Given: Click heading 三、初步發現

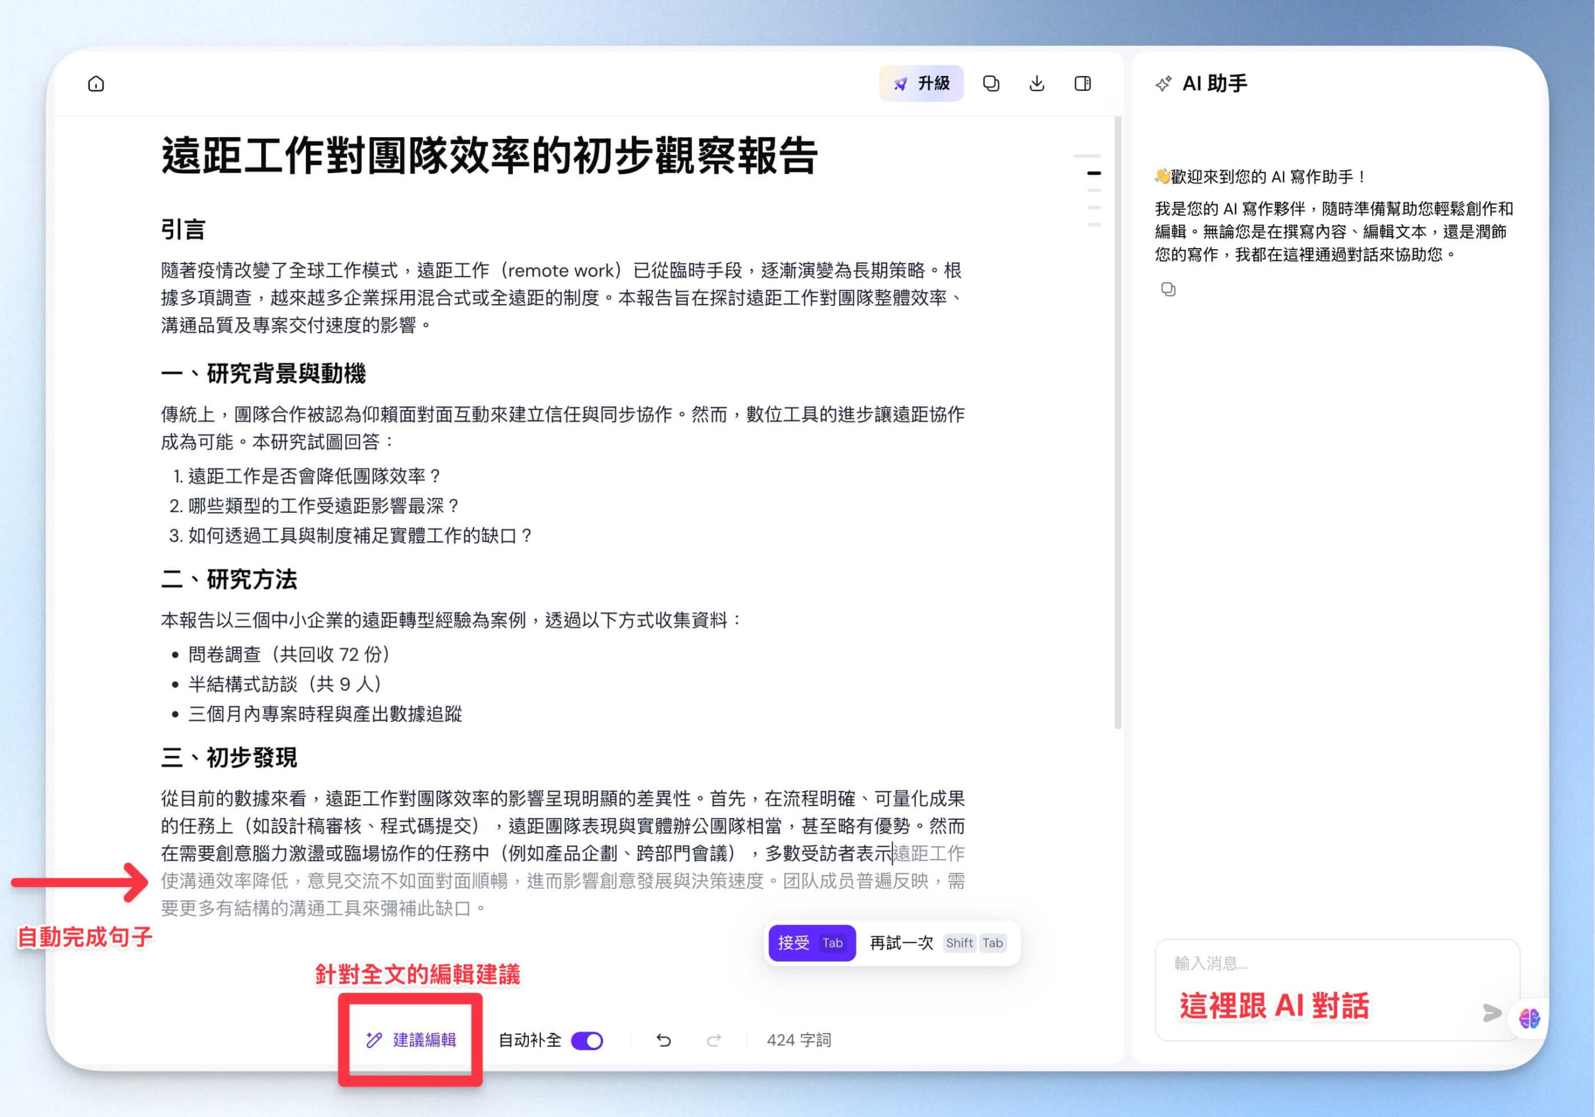Looking at the screenshot, I should (229, 757).
